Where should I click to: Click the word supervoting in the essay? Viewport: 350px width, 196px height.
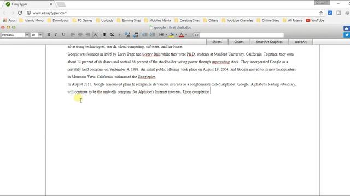(221, 62)
